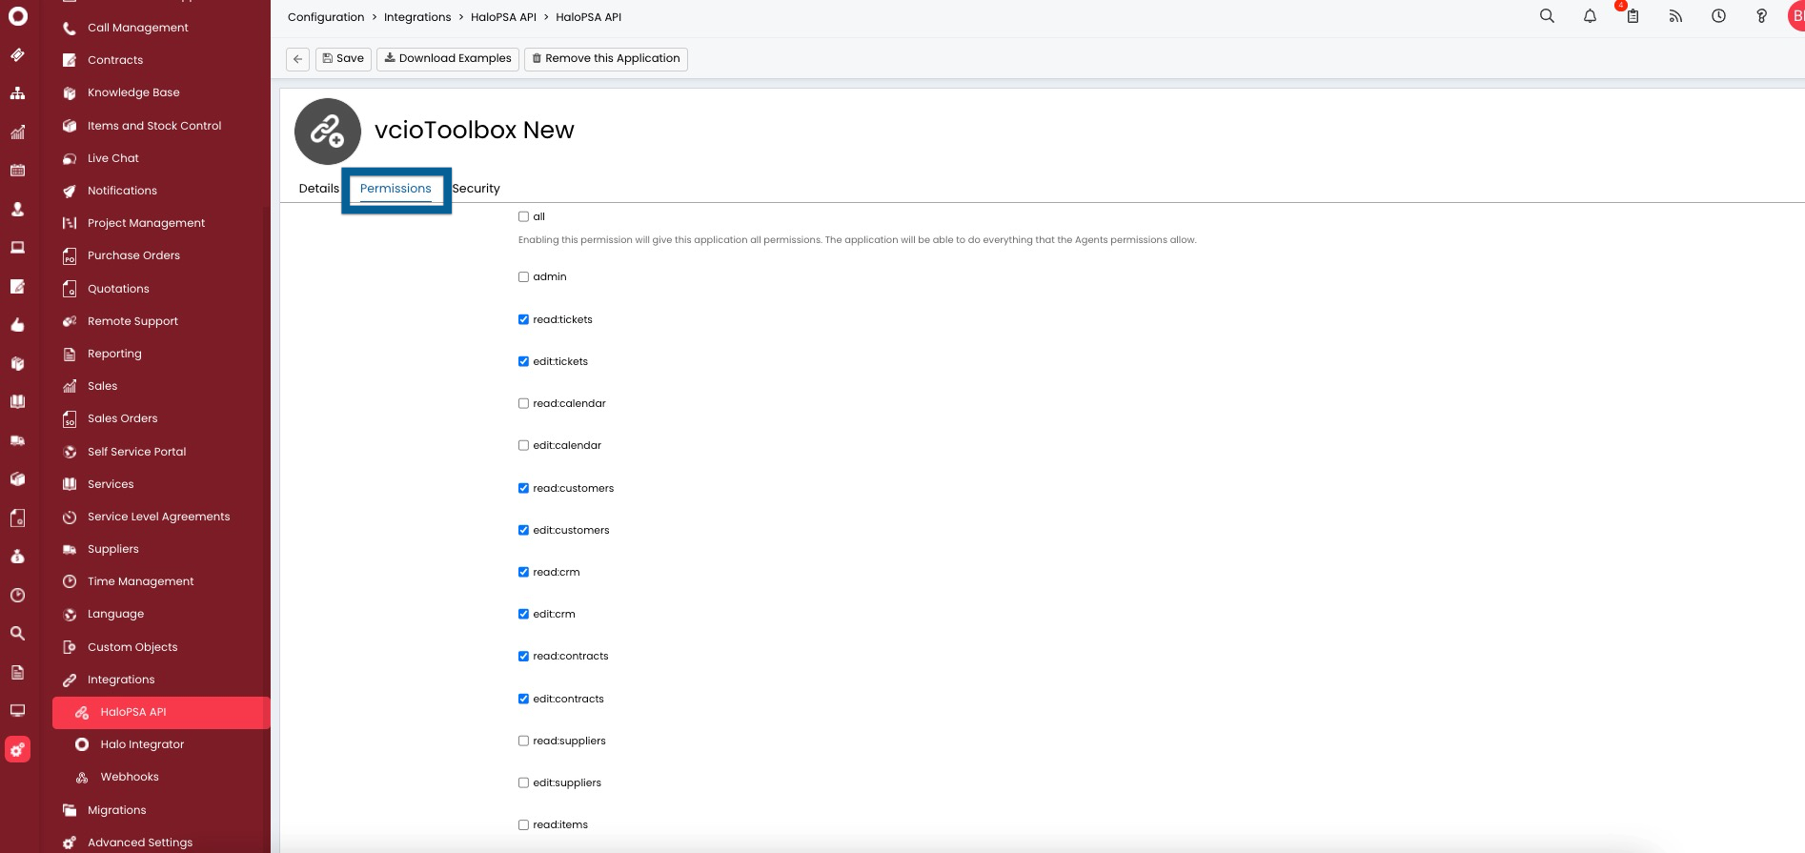The image size is (1805, 853).
Task: Click the organisation hierarchy icon in left rail
Action: tap(17, 93)
